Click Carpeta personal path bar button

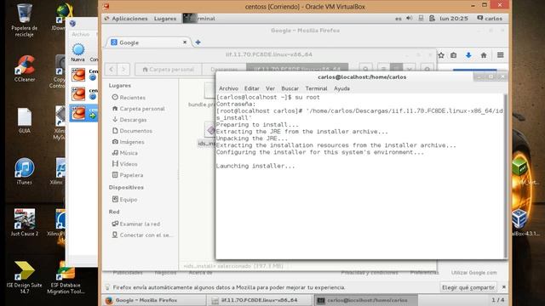point(169,70)
